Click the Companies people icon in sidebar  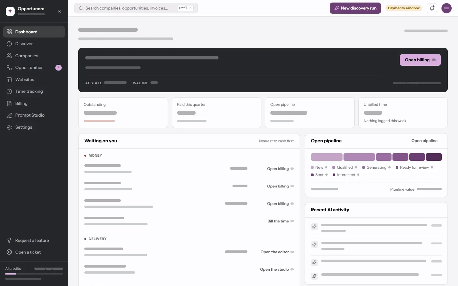click(9, 56)
